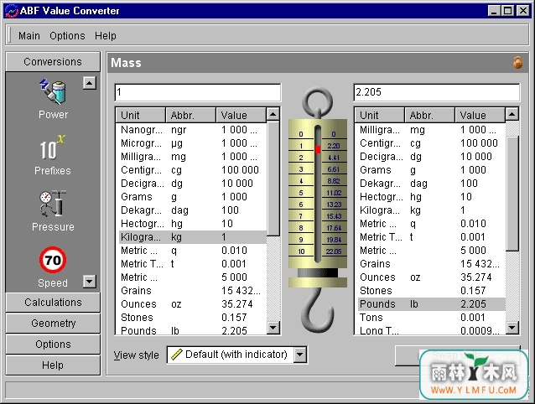Screen dimensions: 535x404
Task: Select Nanogr... row in left list
Action: tap(191, 130)
